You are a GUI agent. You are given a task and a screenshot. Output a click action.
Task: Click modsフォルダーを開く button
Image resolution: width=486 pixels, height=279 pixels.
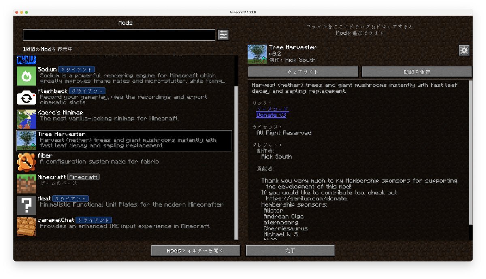[x=196, y=251]
